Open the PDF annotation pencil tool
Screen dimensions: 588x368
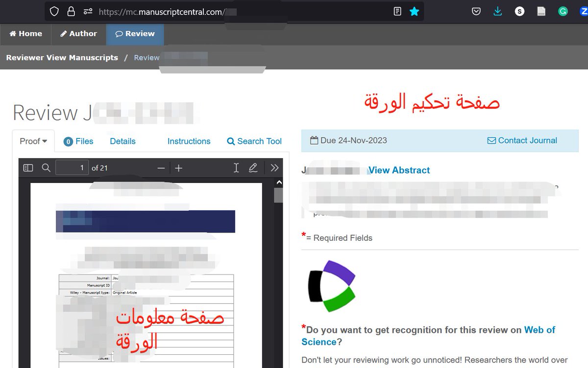(253, 167)
